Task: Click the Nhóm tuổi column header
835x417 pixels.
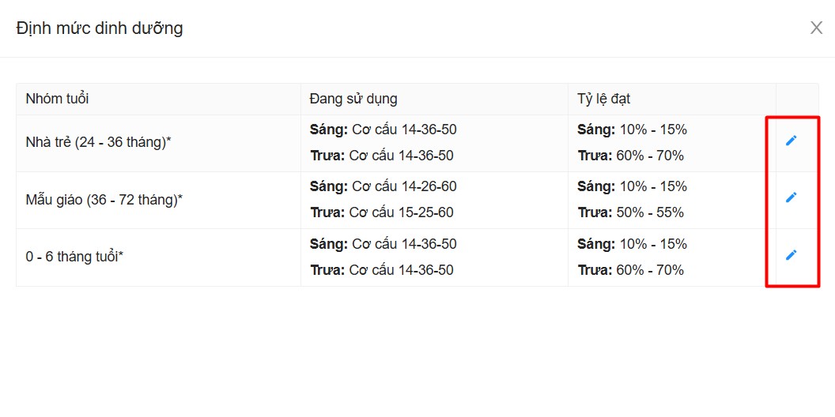Action: pyautogui.click(x=57, y=99)
